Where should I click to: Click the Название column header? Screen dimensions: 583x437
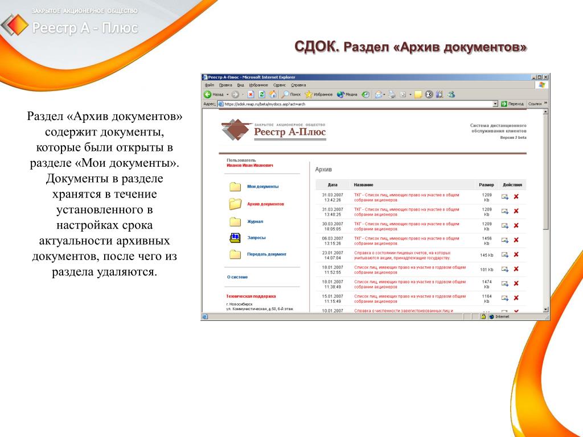(x=363, y=185)
